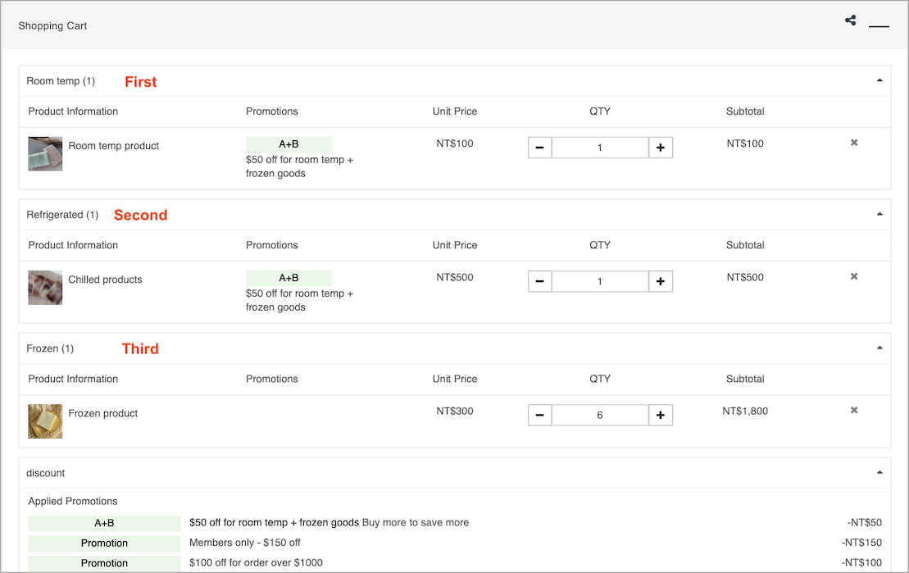The image size is (909, 573).
Task: Remove Chilled products from cart
Action: [854, 276]
